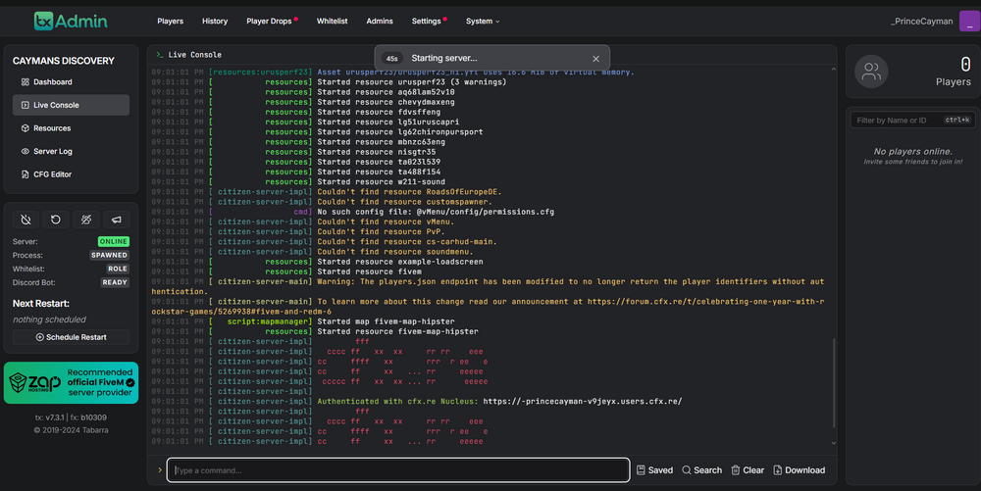The image size is (981, 491).
Task: Click the SPAWNED process status badge
Action: click(x=110, y=255)
